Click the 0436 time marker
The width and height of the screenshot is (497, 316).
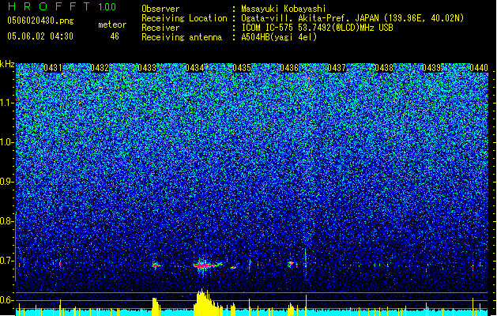289,68
